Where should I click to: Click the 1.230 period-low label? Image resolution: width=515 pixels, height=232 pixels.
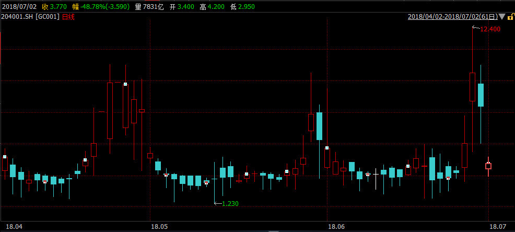230,204
